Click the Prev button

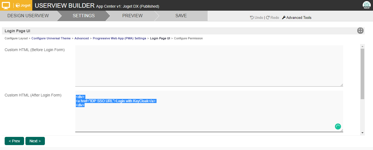14,141
